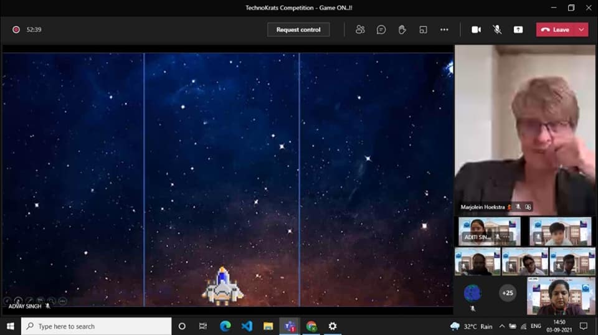
Task: Expand the Leave button dropdown arrow
Action: [581, 30]
